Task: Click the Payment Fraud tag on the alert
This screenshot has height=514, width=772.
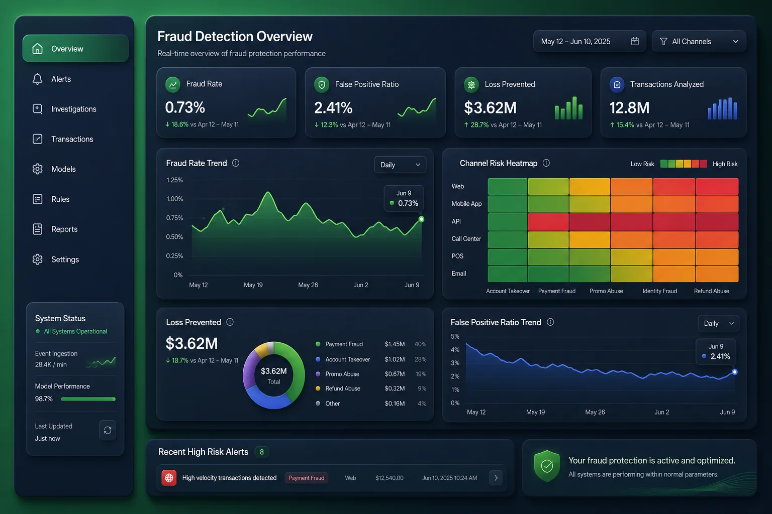Action: point(307,478)
